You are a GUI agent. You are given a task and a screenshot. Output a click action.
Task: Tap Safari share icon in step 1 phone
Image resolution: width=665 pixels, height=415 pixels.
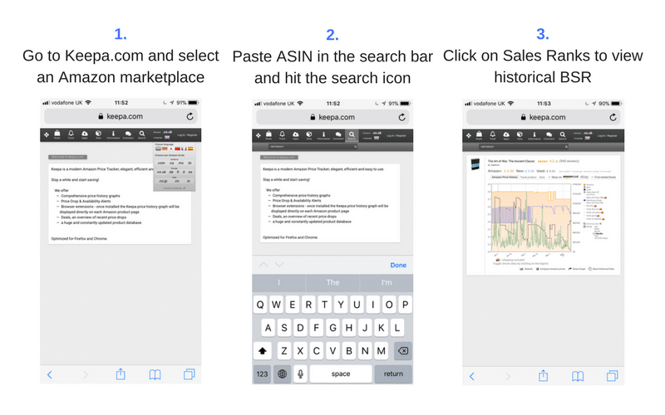[x=121, y=374]
